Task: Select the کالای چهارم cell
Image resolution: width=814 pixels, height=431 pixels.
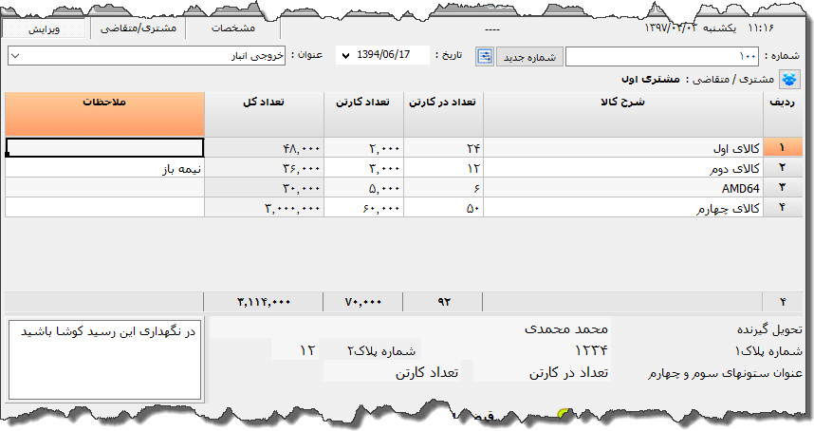Action: [623, 208]
